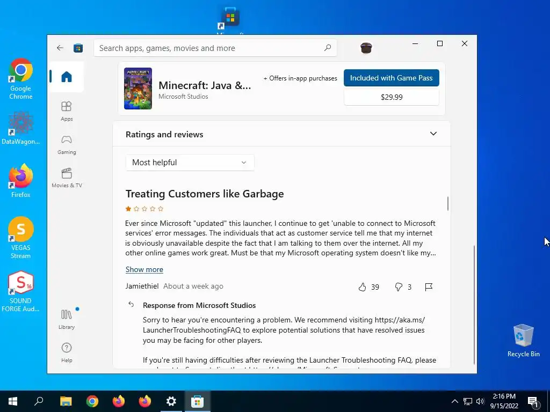This screenshot has width=550, height=412.
Task: Show hidden system tray icons
Action: click(454, 401)
